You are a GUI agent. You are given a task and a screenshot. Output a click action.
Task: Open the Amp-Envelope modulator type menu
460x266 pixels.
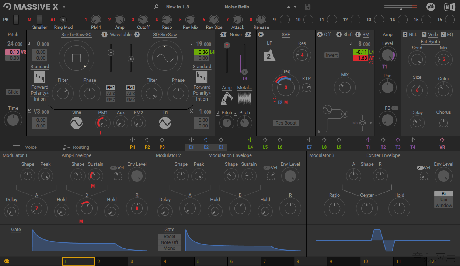(76, 155)
